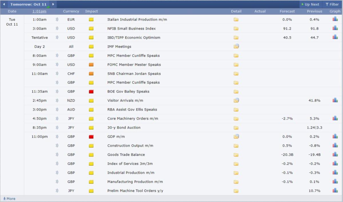Go to previous day with left arrow
This screenshot has height=202, width=343.
[x=4, y=4]
